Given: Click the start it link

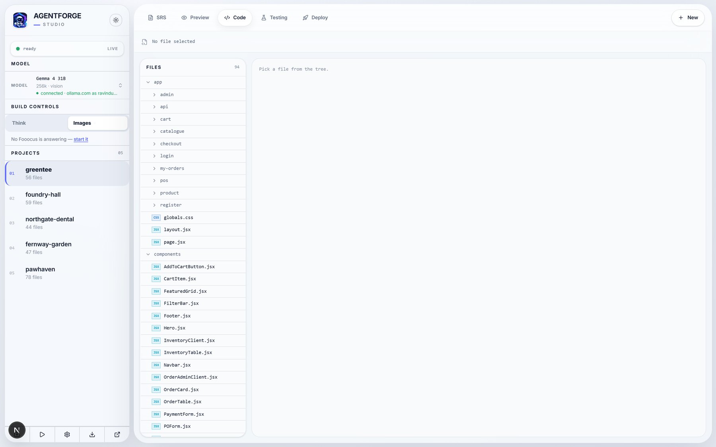Looking at the screenshot, I should (81, 139).
